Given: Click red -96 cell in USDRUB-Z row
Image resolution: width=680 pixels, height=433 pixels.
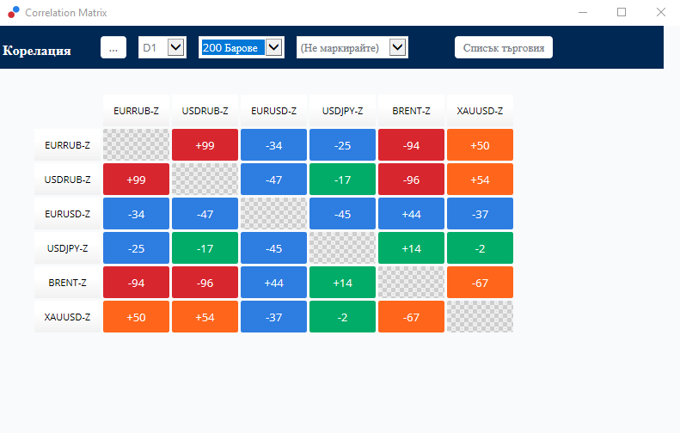Looking at the screenshot, I should click(411, 179).
